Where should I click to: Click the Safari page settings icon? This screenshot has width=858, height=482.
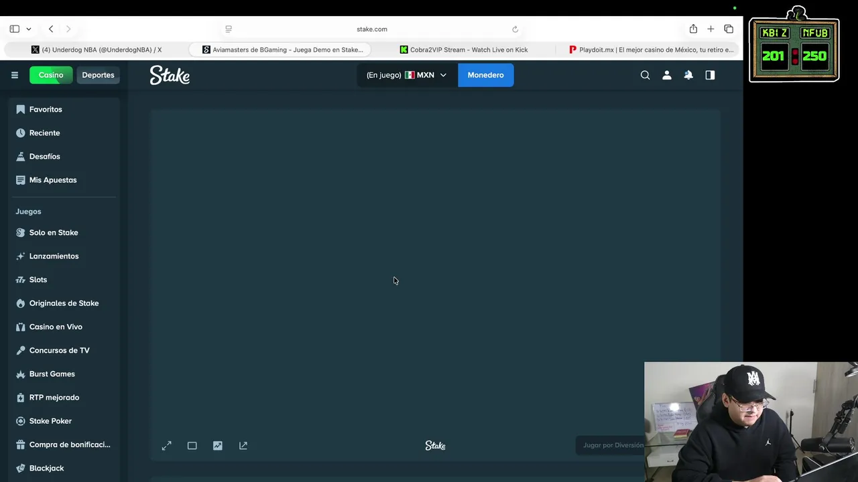click(229, 29)
